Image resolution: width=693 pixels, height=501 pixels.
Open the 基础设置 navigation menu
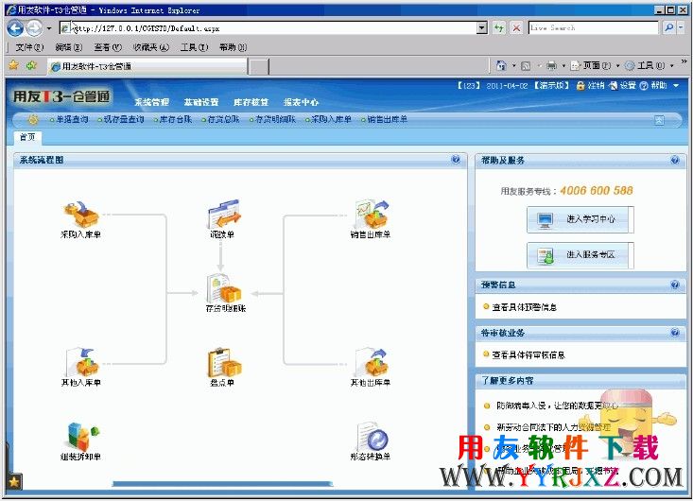point(201,102)
